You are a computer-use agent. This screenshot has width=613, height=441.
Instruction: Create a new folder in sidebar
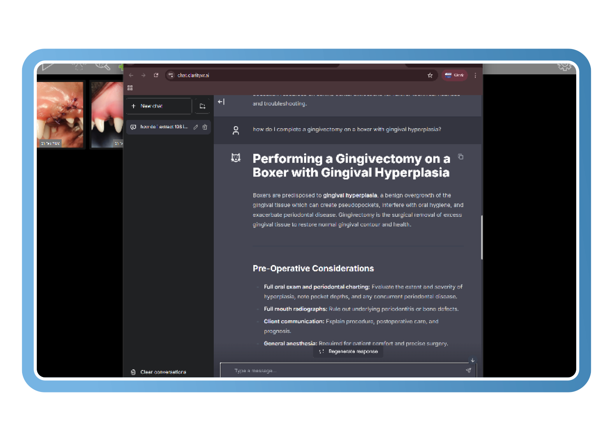click(202, 106)
